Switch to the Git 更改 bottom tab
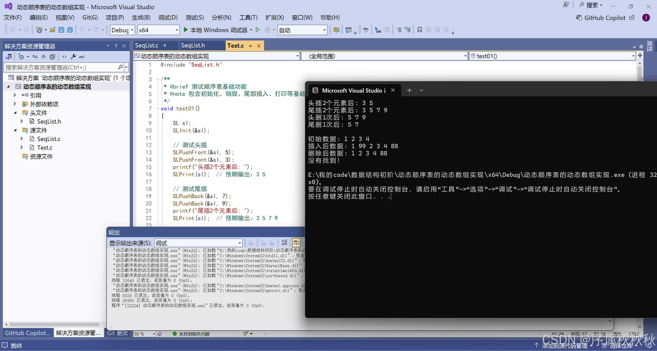Screen dimensions: 657x351 (x=117, y=333)
